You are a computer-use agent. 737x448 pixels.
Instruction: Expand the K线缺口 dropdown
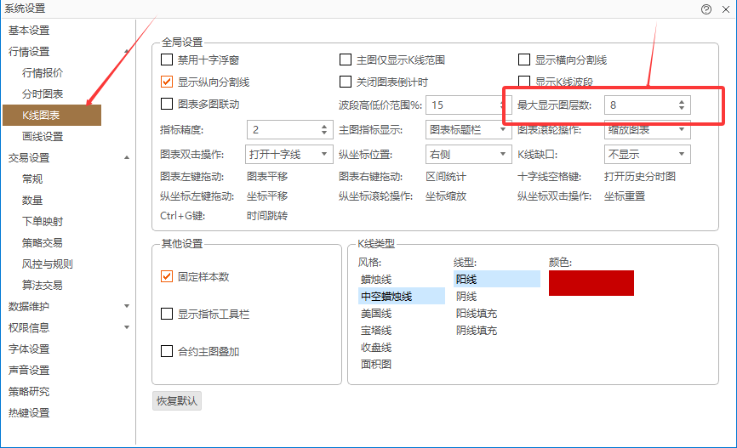(x=647, y=155)
